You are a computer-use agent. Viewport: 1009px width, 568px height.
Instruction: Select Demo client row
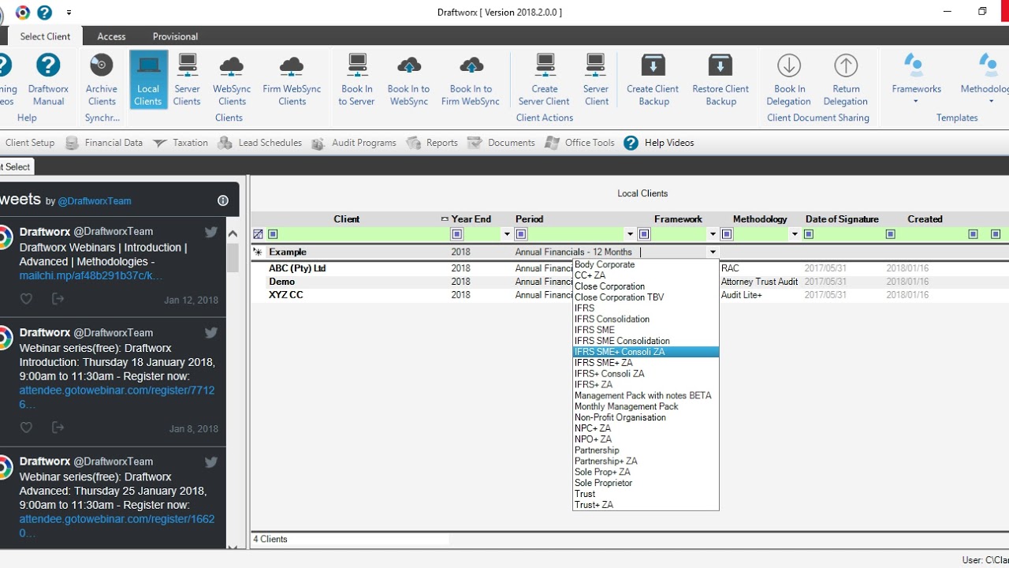tap(629, 282)
